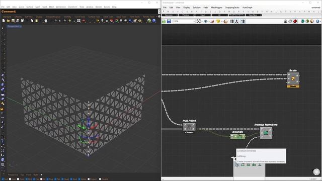Click the Print icon in Rhino toolbar

pyautogui.click(x=18, y=21)
